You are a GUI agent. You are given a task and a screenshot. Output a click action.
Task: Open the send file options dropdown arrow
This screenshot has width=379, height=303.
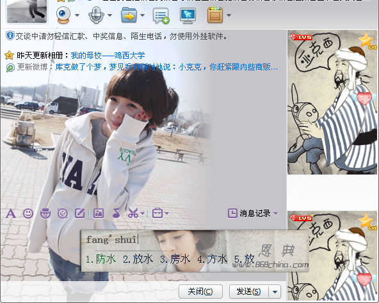click(142, 15)
